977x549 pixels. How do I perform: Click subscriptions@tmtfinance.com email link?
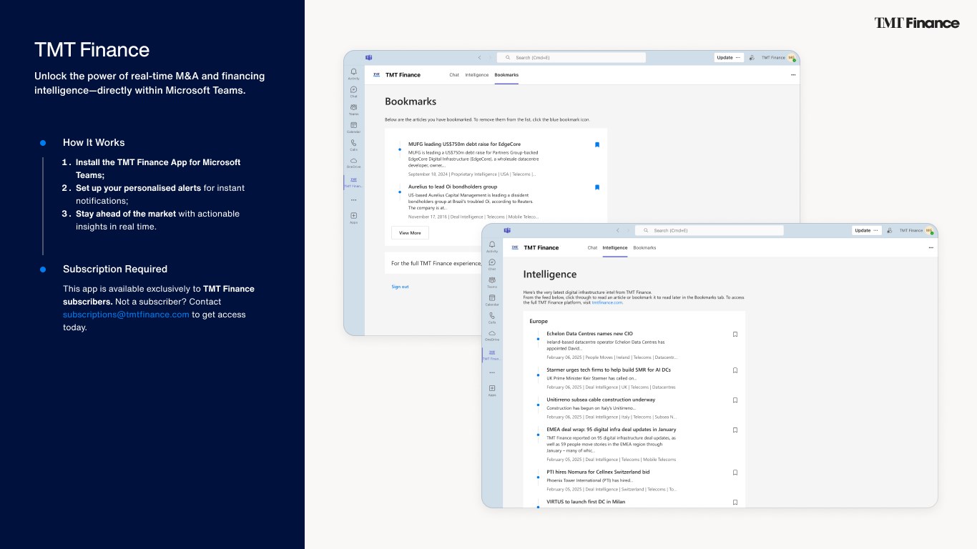(x=126, y=315)
